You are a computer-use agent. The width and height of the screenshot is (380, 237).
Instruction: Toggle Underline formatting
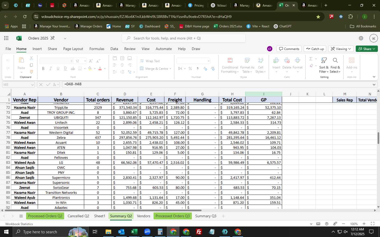click(58, 68)
